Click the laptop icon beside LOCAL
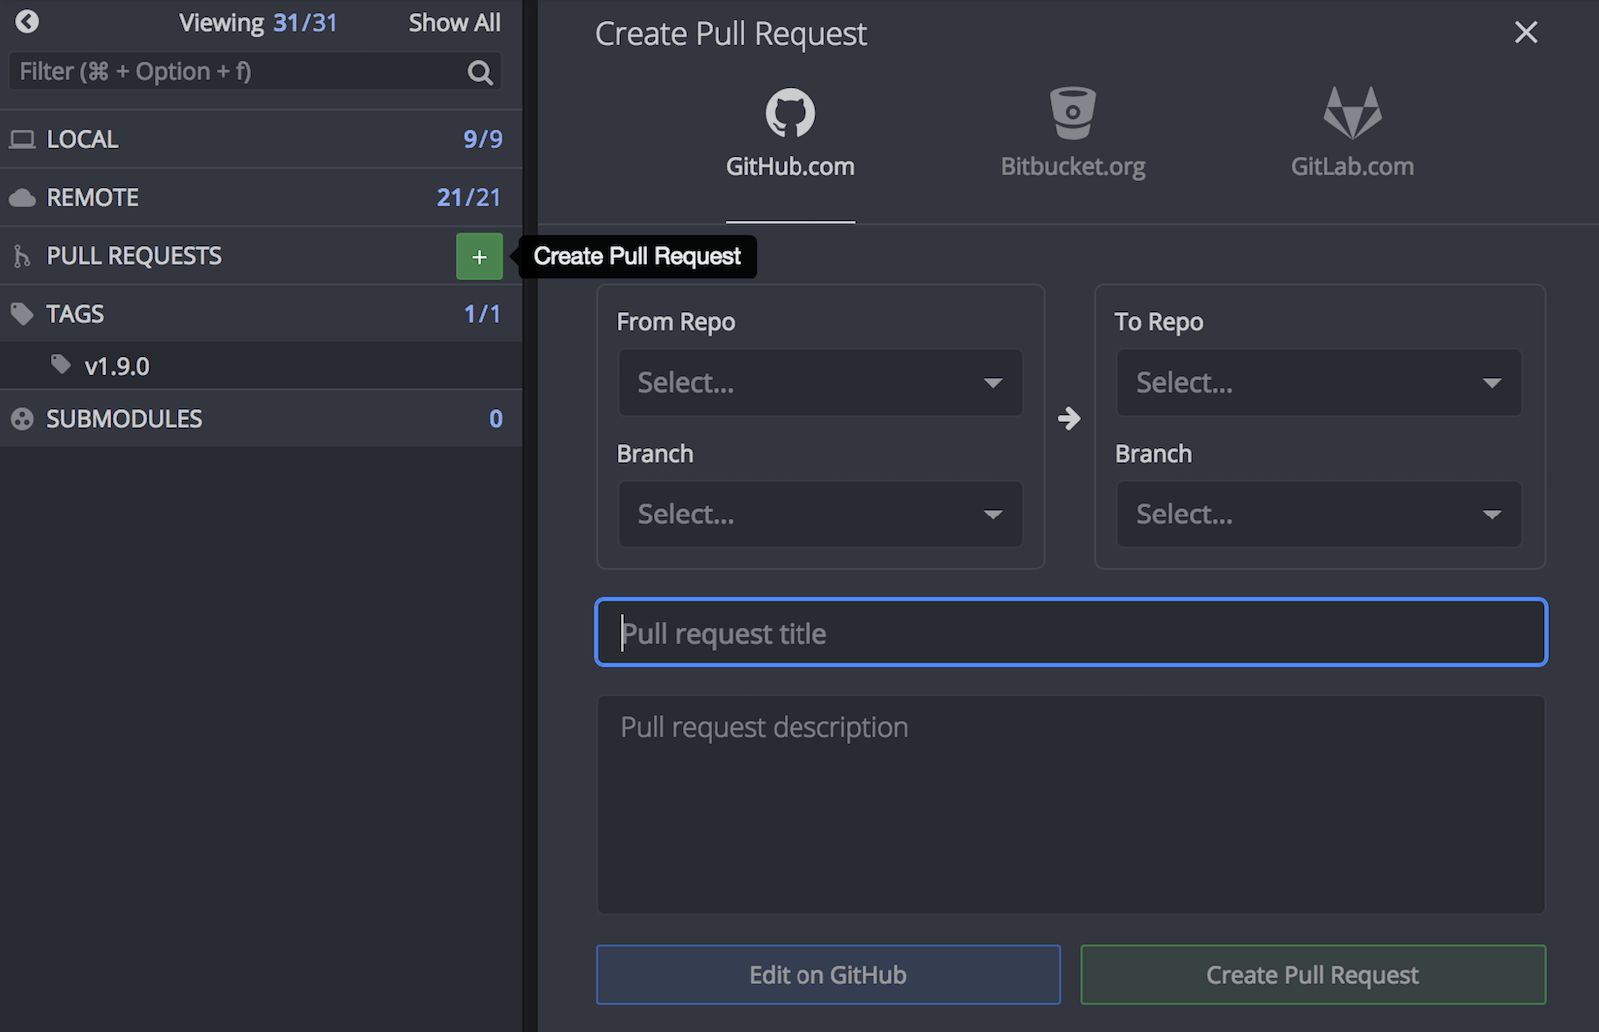 (x=23, y=139)
